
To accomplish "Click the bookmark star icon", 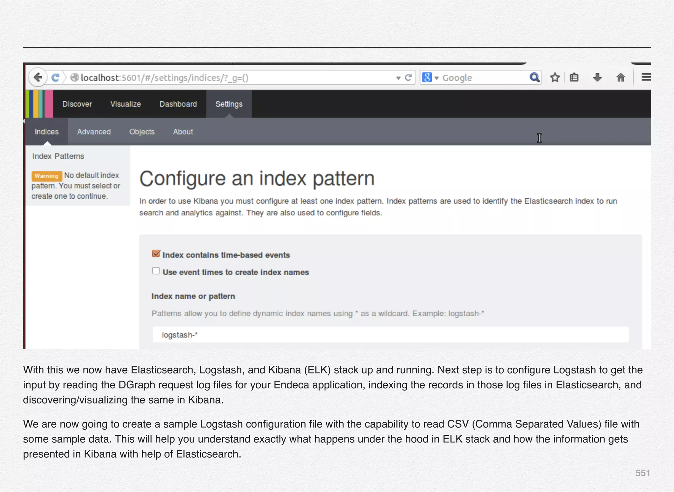I will [555, 78].
